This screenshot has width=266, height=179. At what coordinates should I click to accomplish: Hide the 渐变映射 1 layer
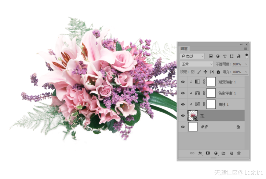click(x=183, y=82)
